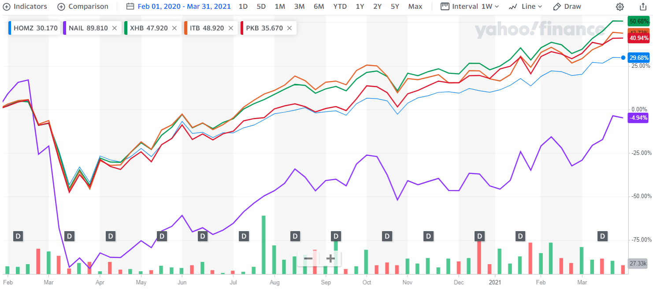Remove the PKB comparison ticker
The height and width of the screenshot is (291, 653).
click(x=289, y=27)
